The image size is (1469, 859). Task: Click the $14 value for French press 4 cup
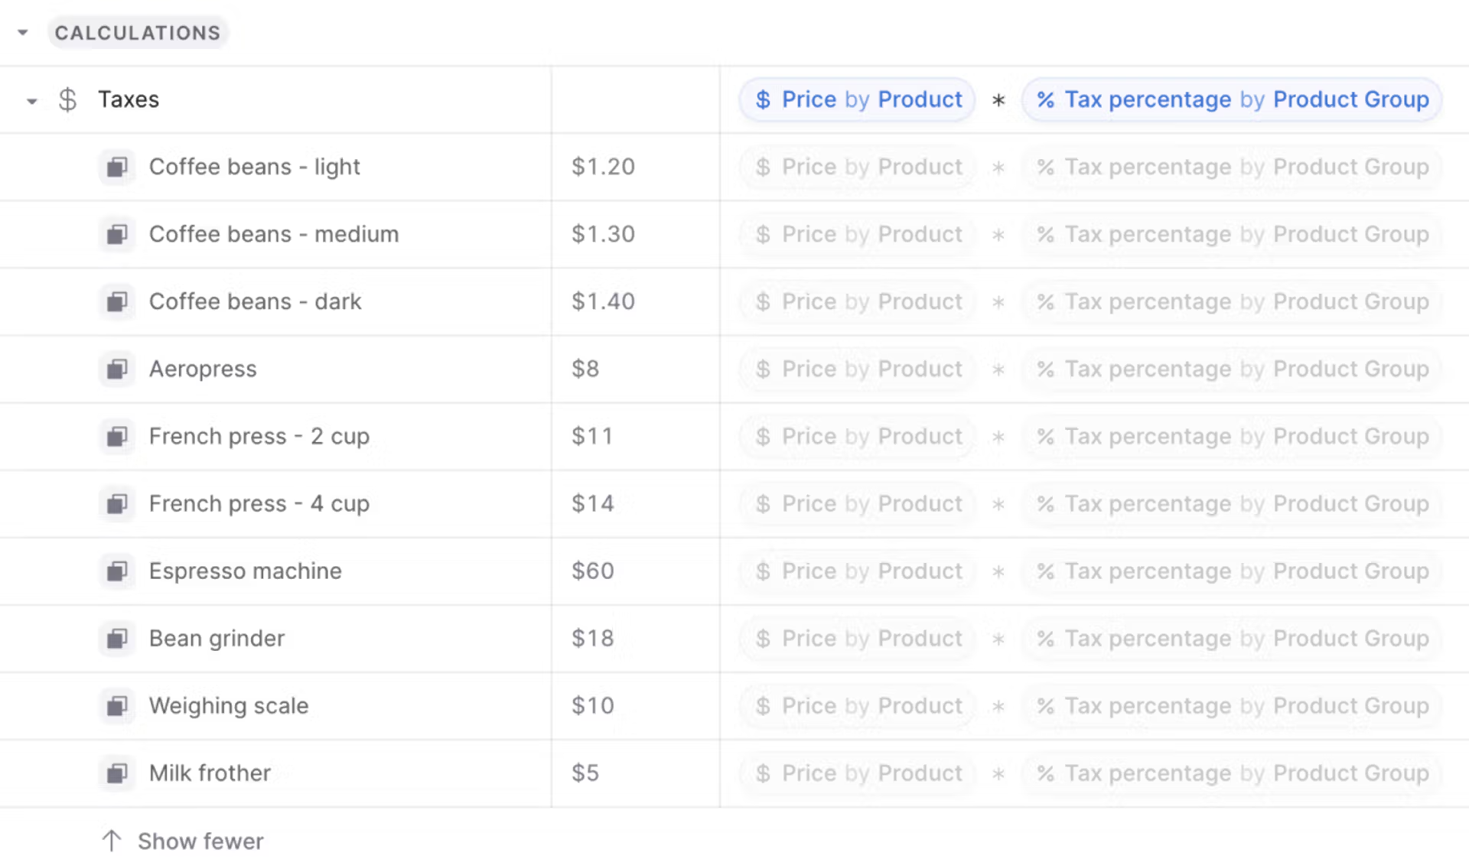coord(593,503)
